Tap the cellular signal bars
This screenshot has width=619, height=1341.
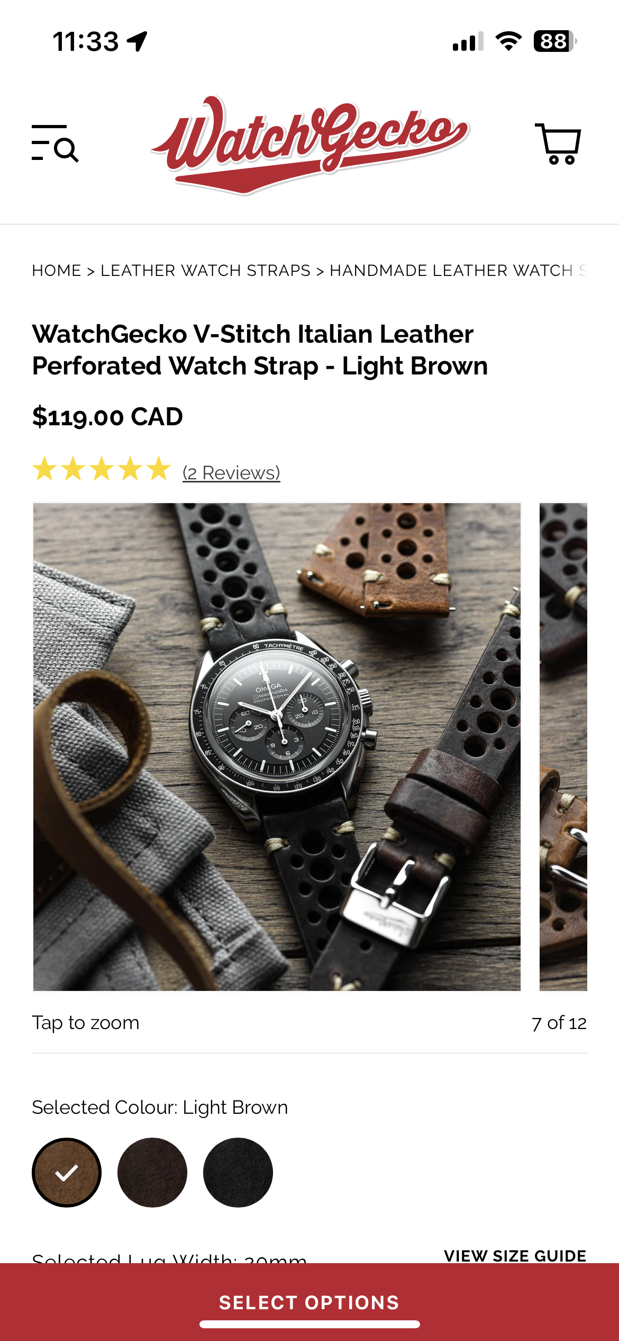pyautogui.click(x=468, y=41)
